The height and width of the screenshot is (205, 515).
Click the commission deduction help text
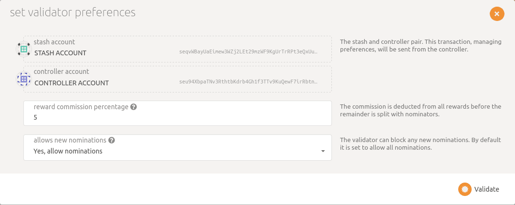421,111
